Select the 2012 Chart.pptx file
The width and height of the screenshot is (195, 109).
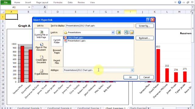[x=99, y=38]
